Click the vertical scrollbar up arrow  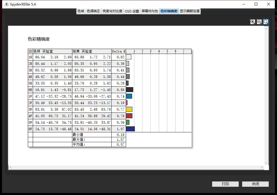click(266, 28)
